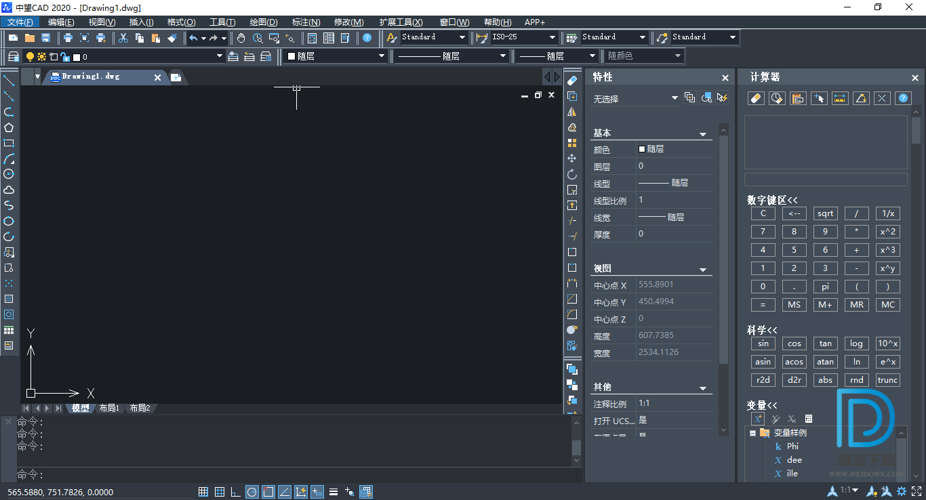Toggle Lineweight display in status bar
Screen dimensions: 926x500
pos(334,492)
